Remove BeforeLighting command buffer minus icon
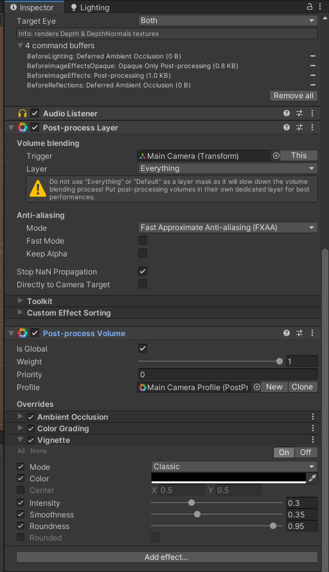This screenshot has height=572, width=329. click(x=313, y=56)
